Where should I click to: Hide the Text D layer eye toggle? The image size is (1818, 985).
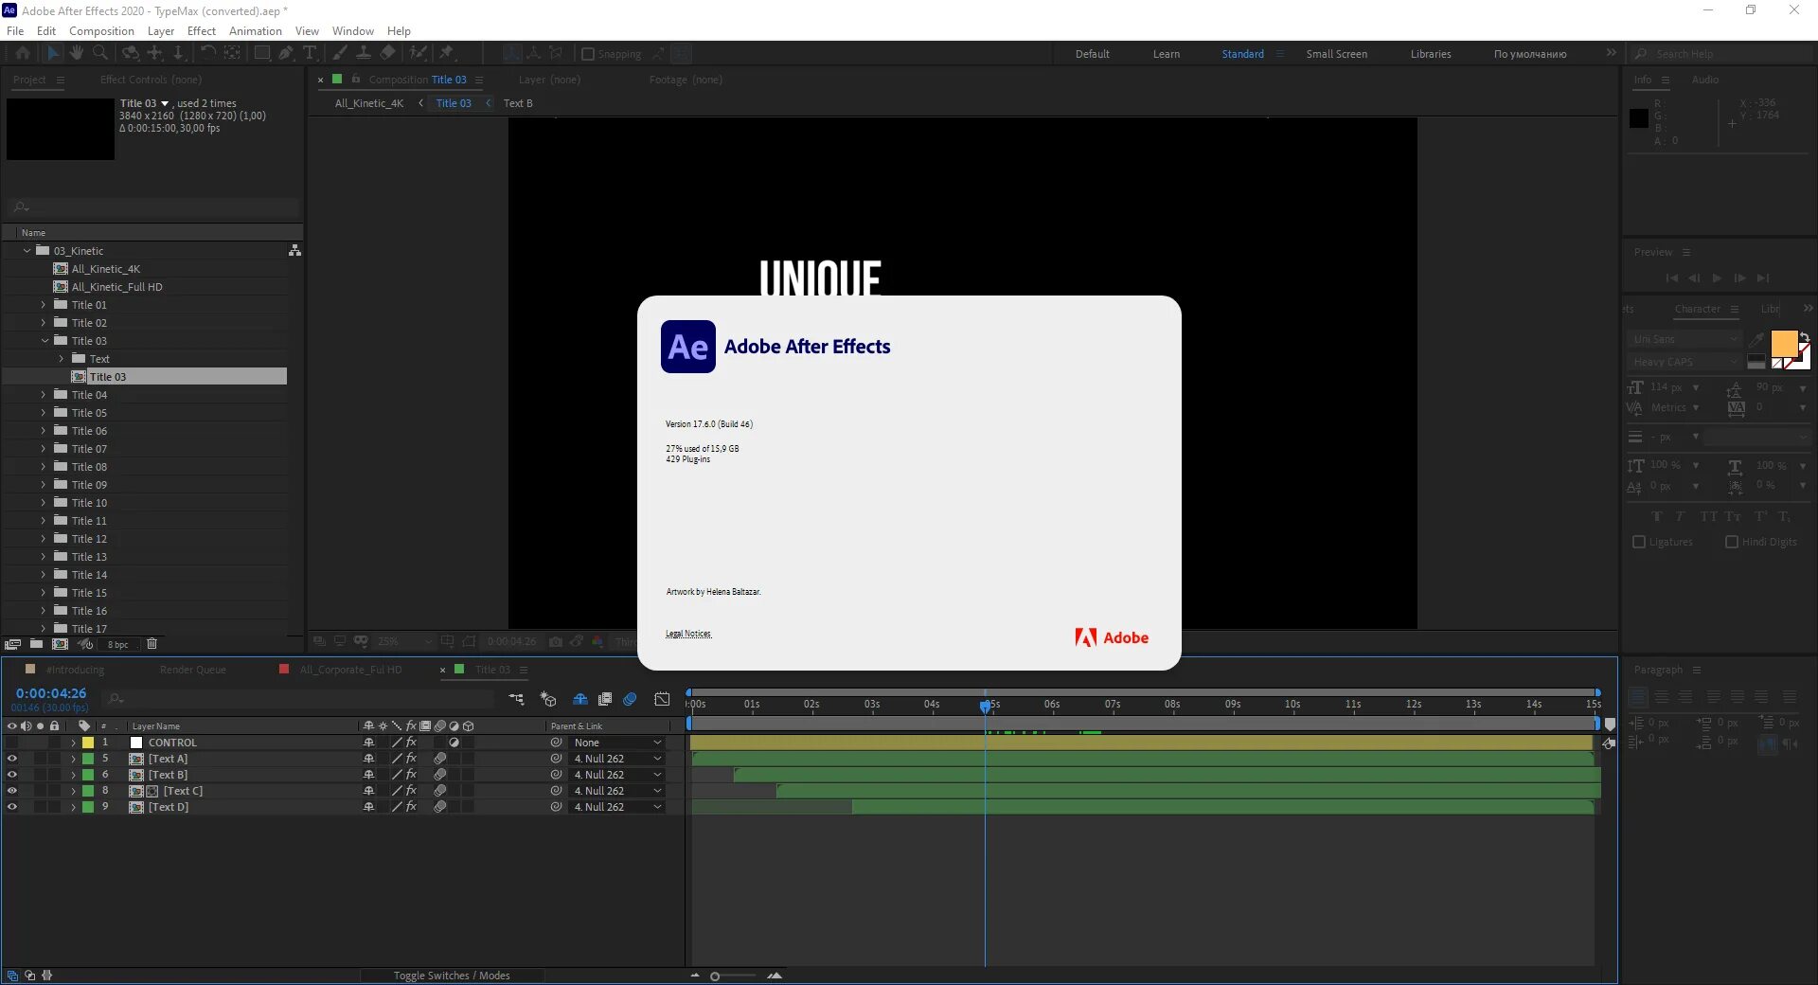(x=11, y=807)
